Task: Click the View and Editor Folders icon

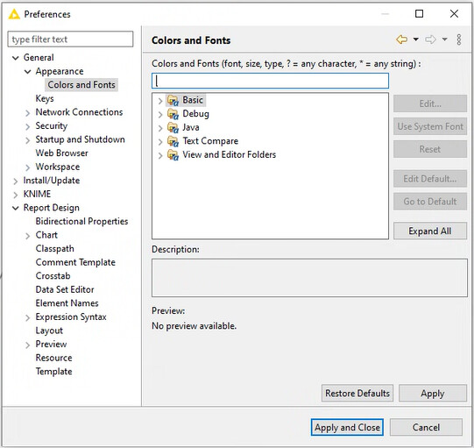Action: point(173,155)
